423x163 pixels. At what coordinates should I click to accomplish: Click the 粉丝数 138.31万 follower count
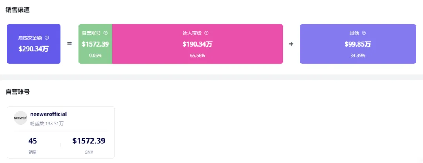[47, 123]
